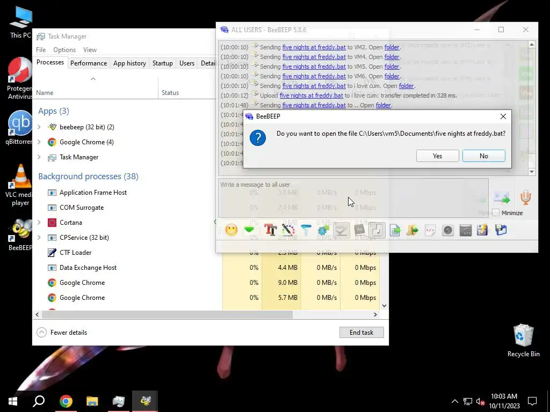
Task: Click the five nights at freddy.bat link for VM6
Action: pyautogui.click(x=314, y=76)
